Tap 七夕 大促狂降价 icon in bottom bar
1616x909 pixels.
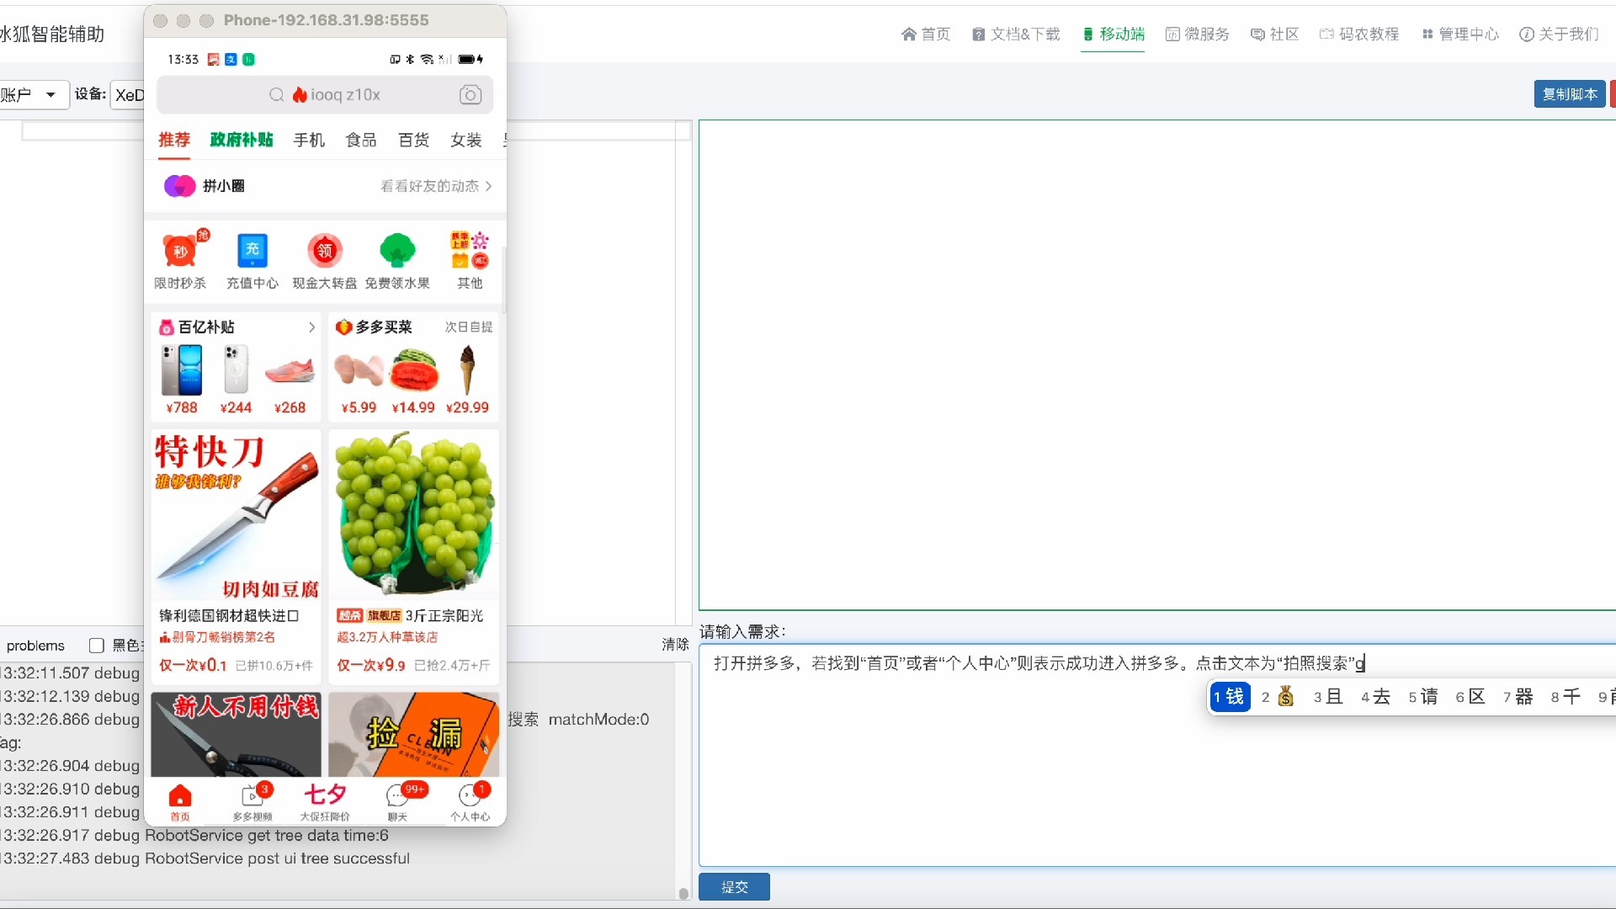325,802
